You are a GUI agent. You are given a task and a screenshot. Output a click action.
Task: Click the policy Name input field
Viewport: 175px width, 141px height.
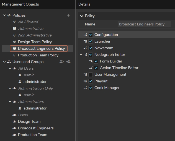(144, 24)
